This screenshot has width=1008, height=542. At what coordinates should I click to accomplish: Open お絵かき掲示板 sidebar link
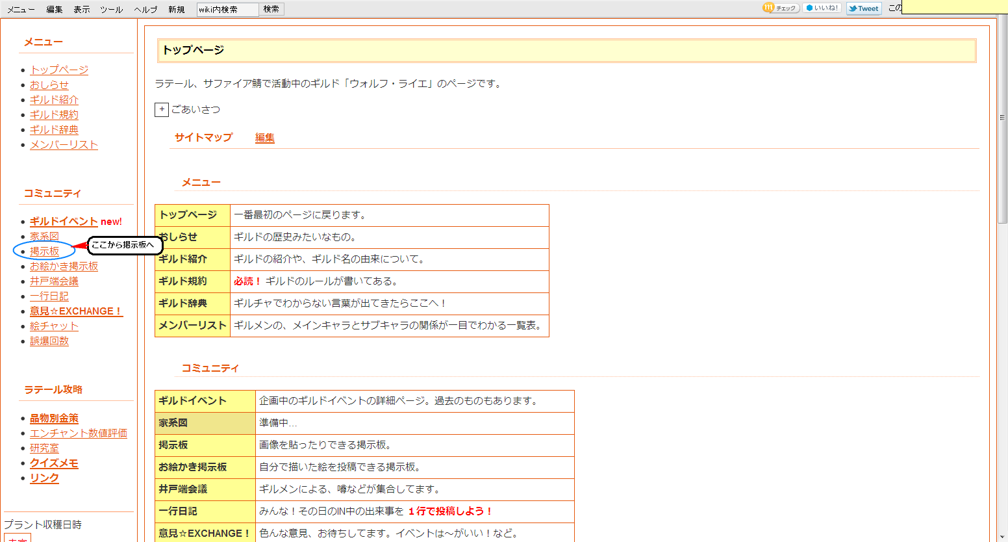(x=64, y=266)
